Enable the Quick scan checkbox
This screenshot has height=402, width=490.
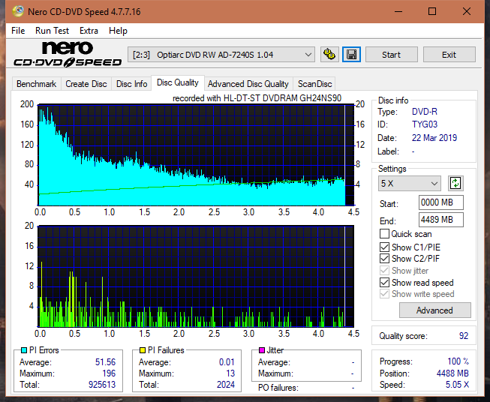(x=384, y=234)
